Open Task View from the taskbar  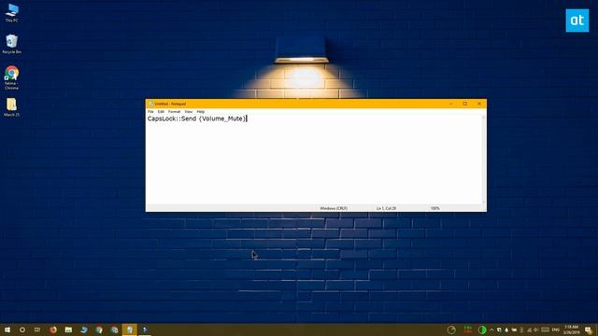tap(37, 329)
